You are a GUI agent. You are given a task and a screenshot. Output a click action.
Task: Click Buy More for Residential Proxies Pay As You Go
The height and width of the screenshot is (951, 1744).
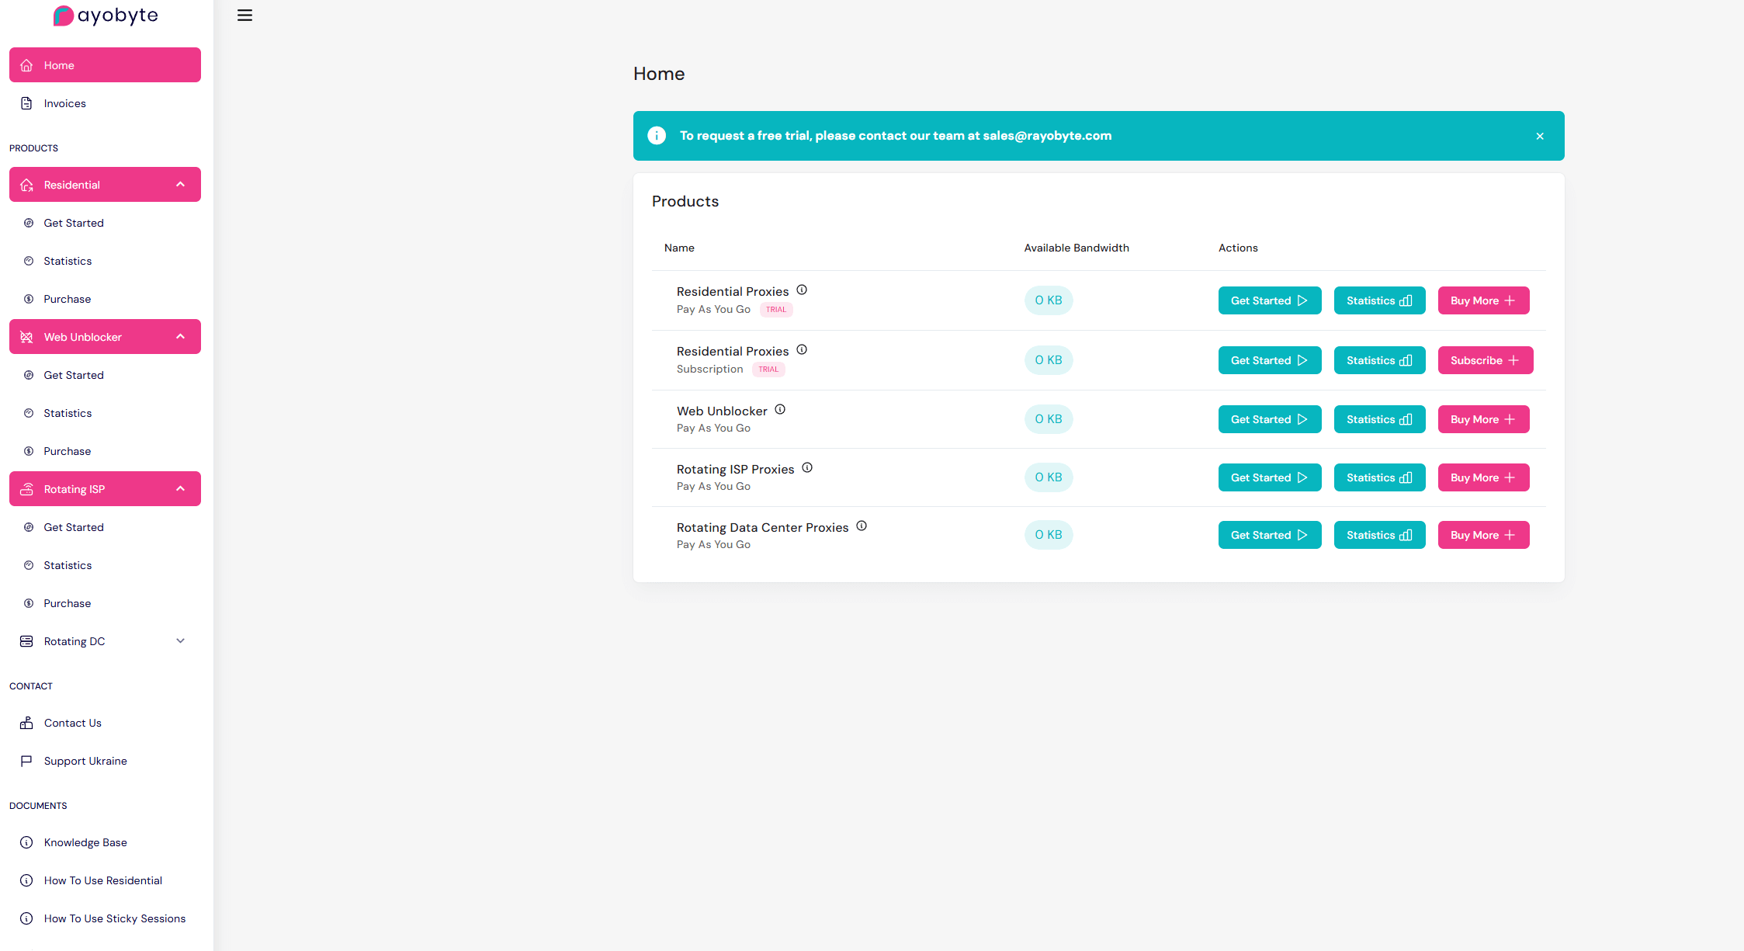(1484, 300)
